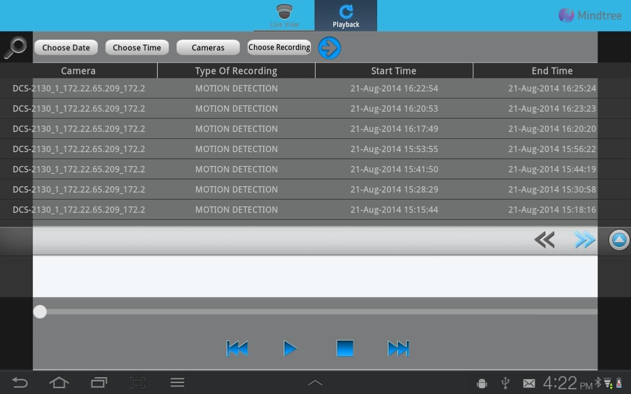
Task: Skip to the next recording clip
Action: click(398, 348)
